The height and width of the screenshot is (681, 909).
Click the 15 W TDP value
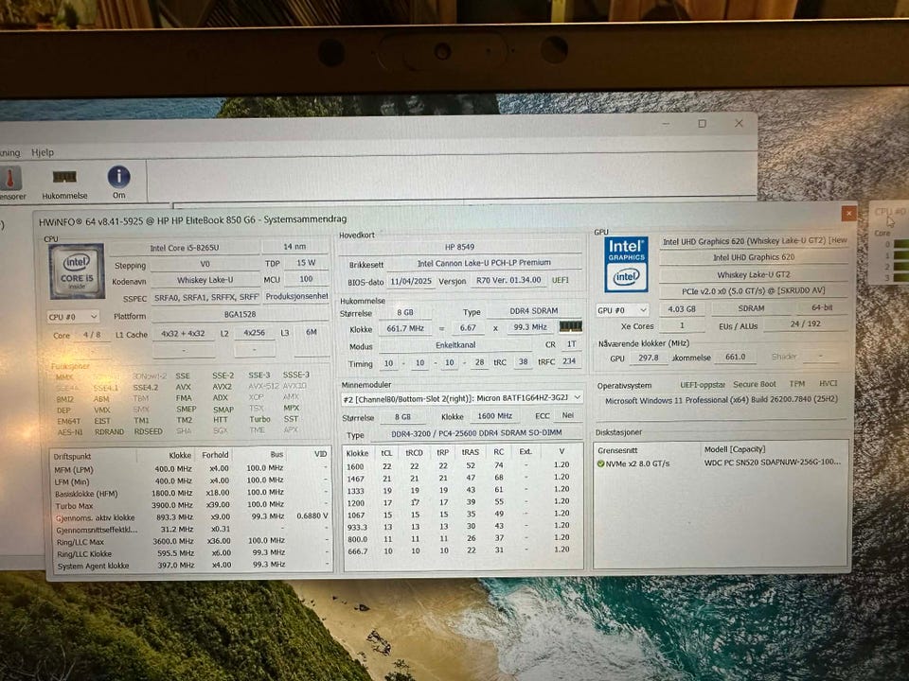tap(306, 263)
